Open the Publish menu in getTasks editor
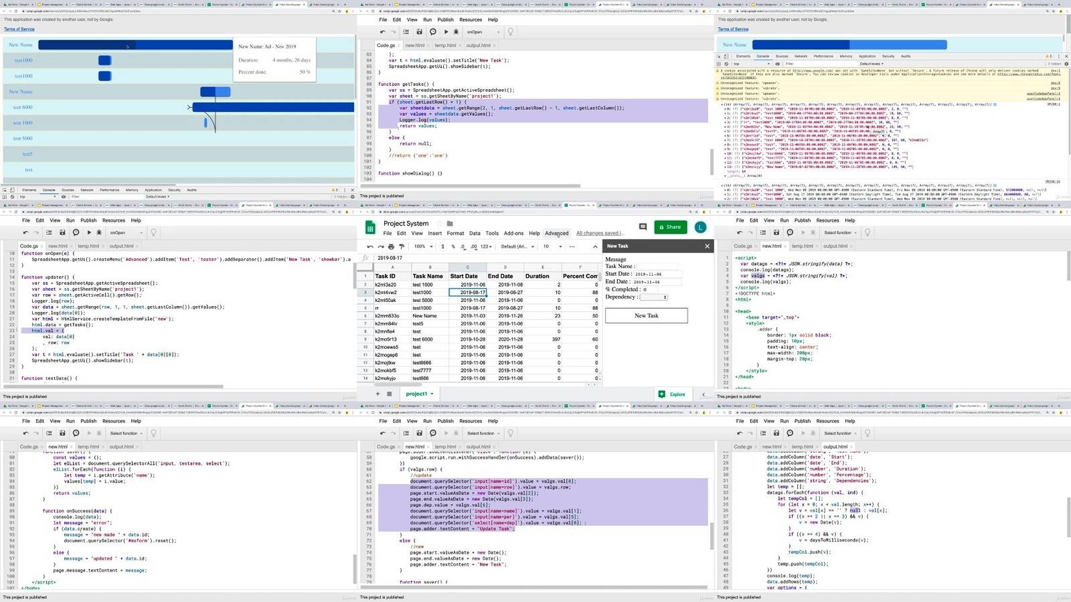1071x602 pixels. [445, 19]
